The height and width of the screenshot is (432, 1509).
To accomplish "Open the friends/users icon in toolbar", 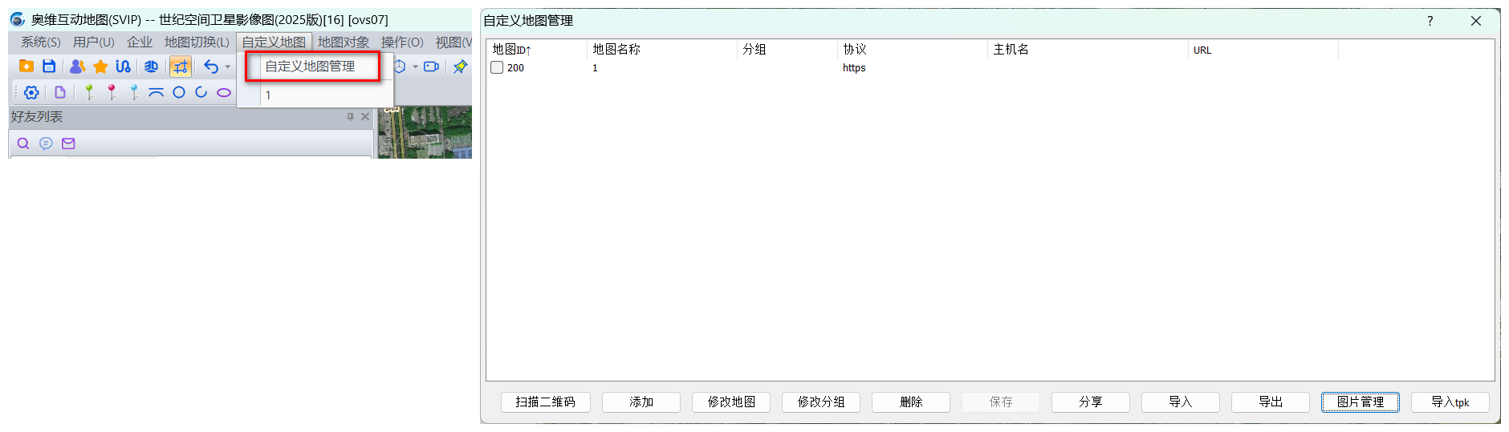I will [x=78, y=67].
